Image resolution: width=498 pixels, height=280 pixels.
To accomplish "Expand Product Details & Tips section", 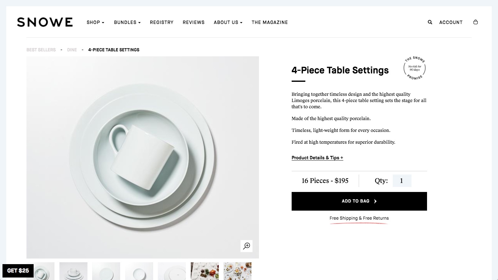I will coord(317,158).
